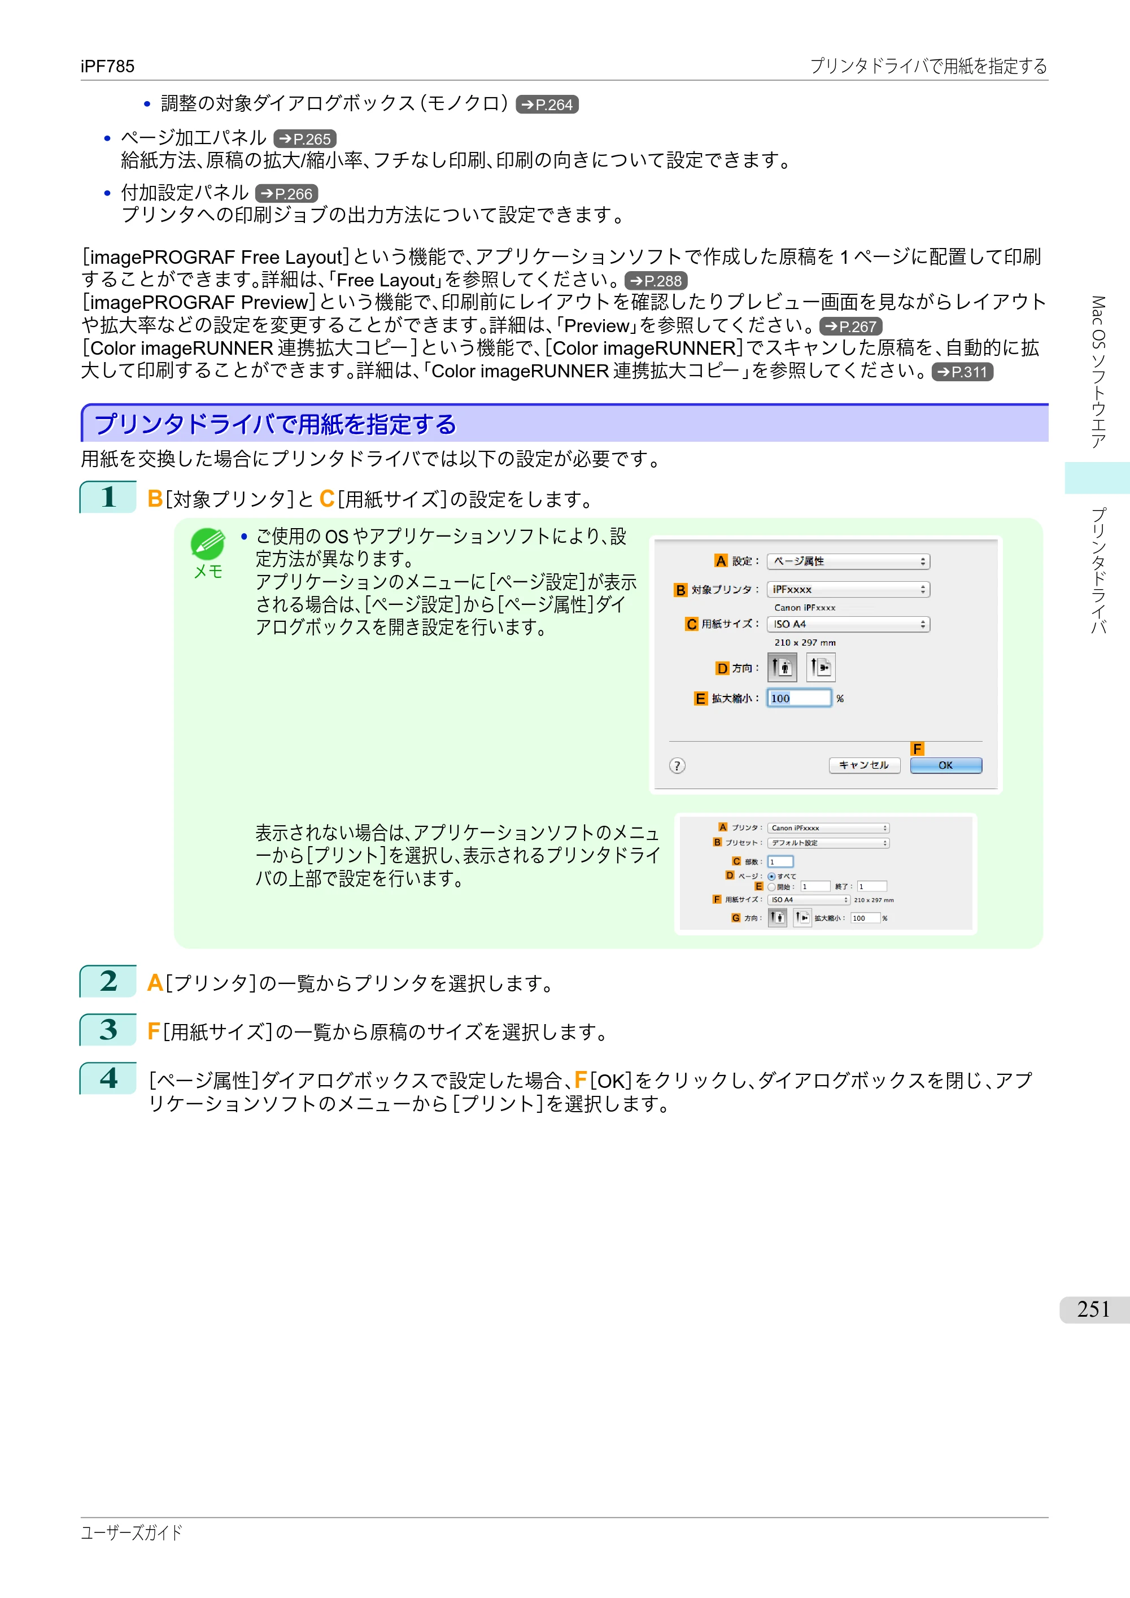Screen dimensions: 1130x1598
Task: Follow the P.311 Color imageRUNNER reference
Action: (962, 372)
